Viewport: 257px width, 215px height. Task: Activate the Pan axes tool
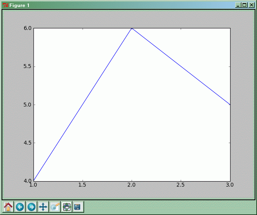(x=43, y=207)
